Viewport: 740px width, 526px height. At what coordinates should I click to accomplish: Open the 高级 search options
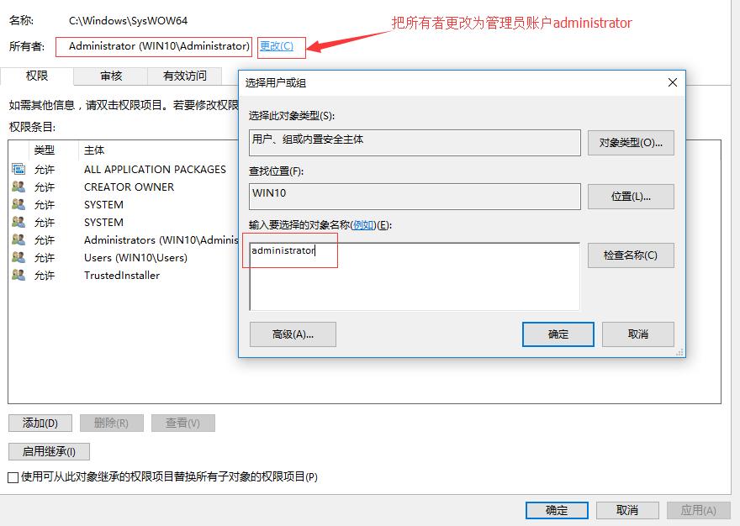pos(290,334)
